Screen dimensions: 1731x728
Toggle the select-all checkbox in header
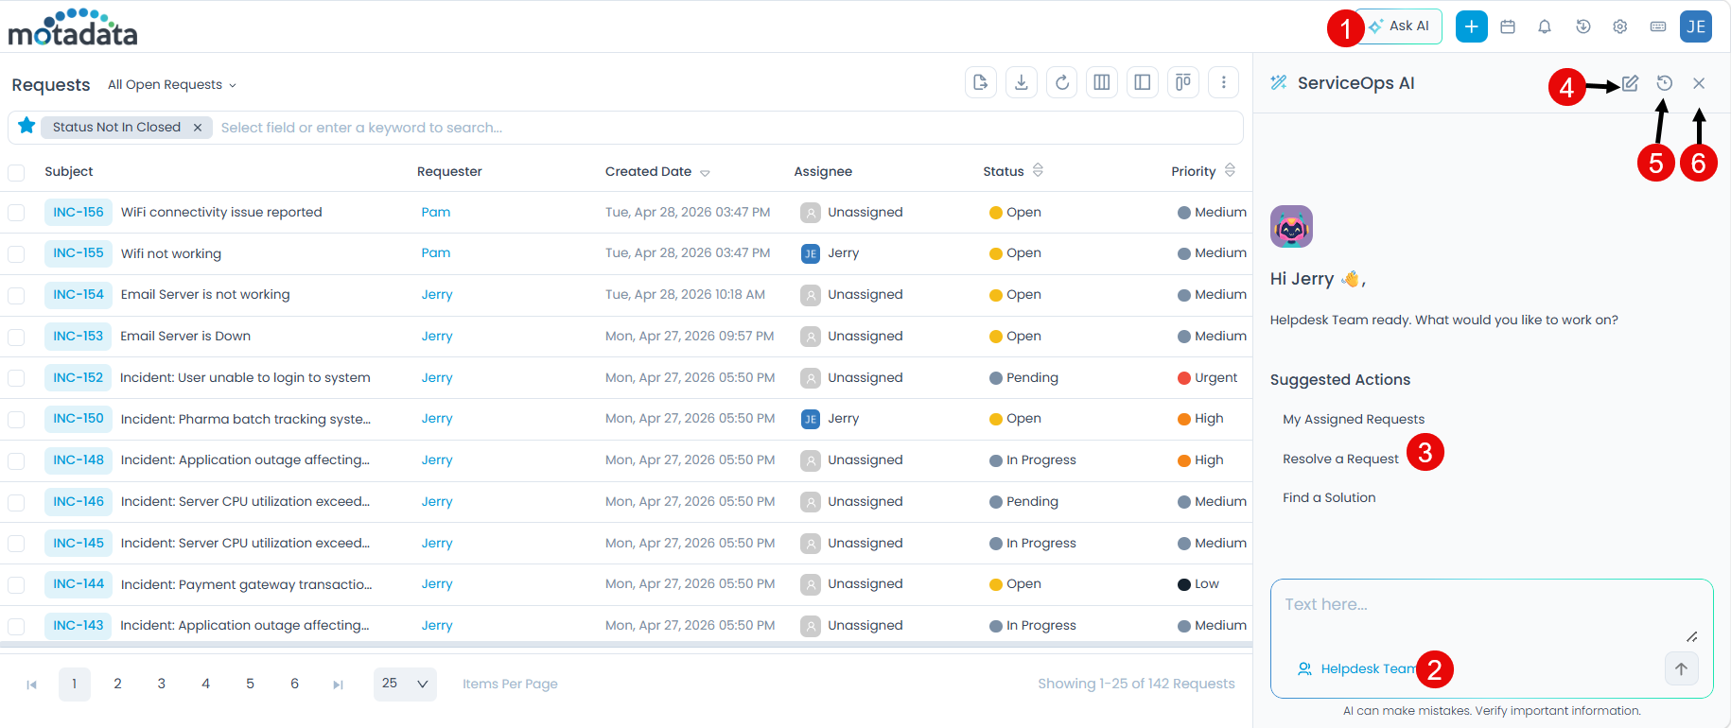(16, 172)
